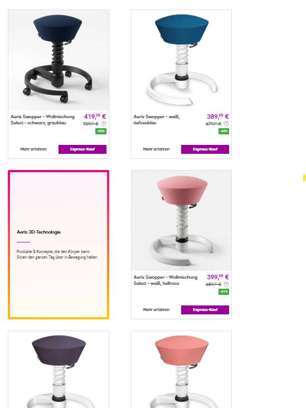Image resolution: width=306 pixels, height=408 pixels.
Task: Open pink hellrosa Swopper product image
Action: coord(181,221)
